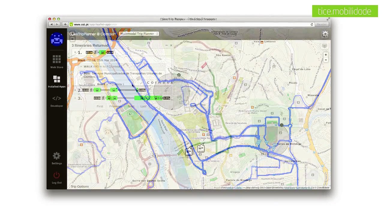Screen dimensions: 384x216
Task: Click the 12:10 start time of itinerary 2
Action: pyautogui.click(x=85, y=90)
